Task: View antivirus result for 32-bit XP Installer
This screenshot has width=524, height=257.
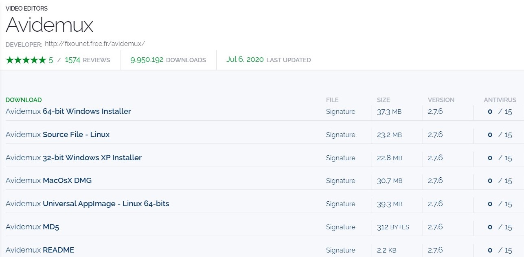Action: coord(500,158)
